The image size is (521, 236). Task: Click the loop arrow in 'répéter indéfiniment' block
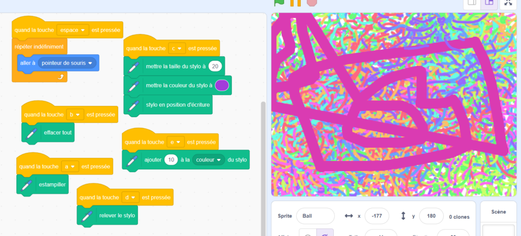61,77
